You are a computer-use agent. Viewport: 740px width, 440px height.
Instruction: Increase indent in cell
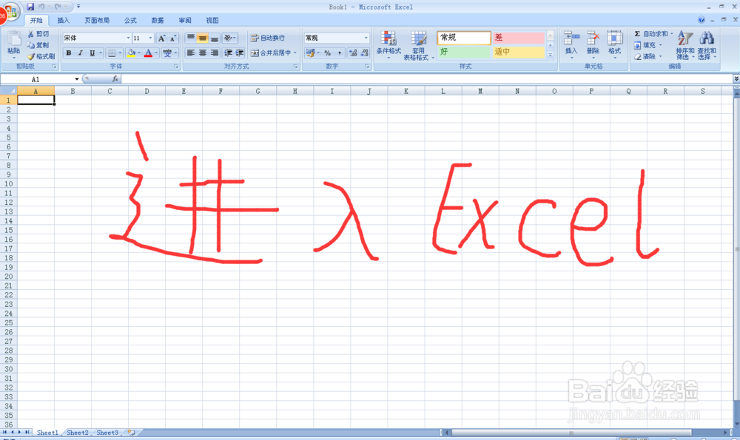pyautogui.click(x=239, y=53)
